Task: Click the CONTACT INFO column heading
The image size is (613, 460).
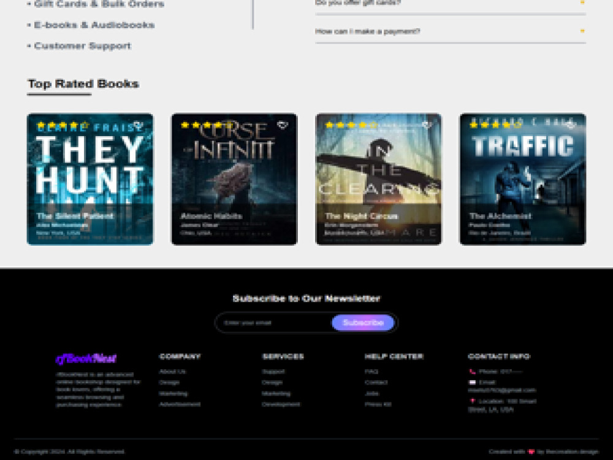Action: coord(499,356)
